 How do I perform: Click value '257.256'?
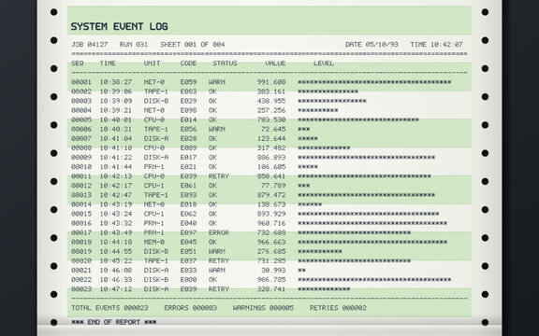271,110
